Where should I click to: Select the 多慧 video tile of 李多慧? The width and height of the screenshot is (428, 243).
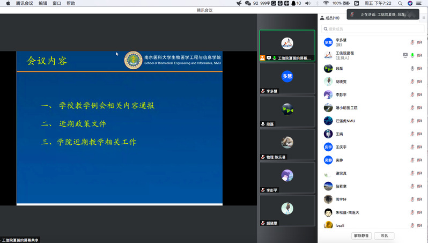click(287, 79)
